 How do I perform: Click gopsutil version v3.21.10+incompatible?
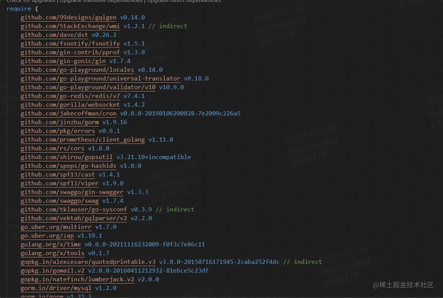154,157
